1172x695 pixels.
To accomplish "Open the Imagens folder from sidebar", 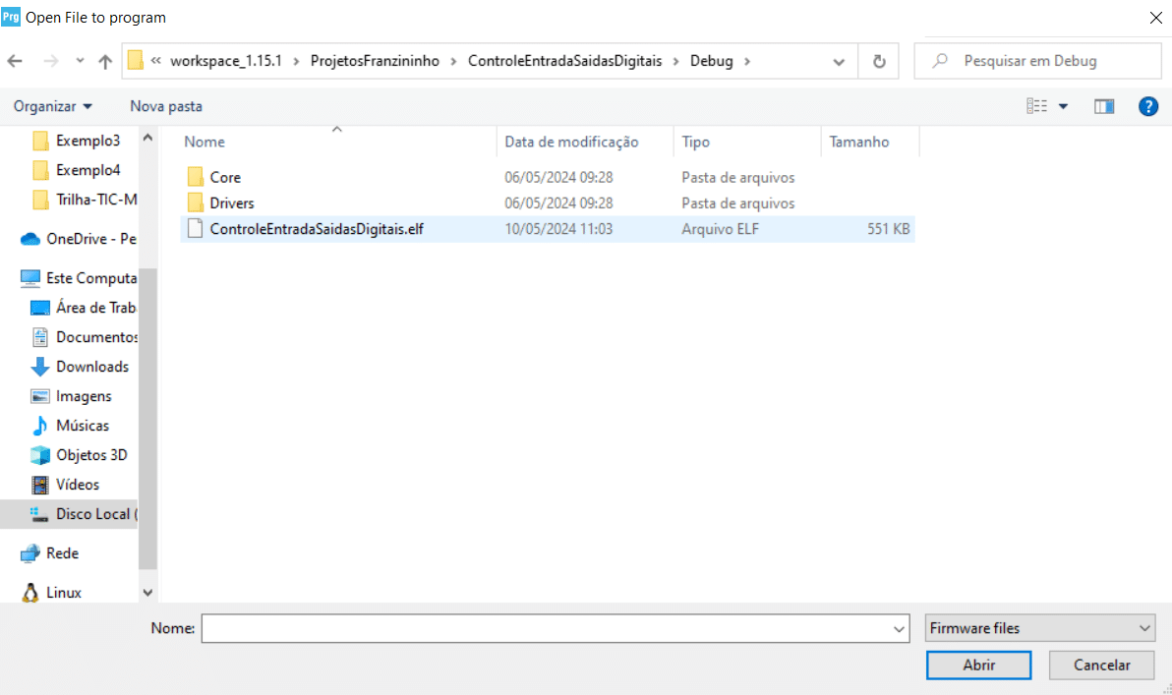I will click(86, 395).
